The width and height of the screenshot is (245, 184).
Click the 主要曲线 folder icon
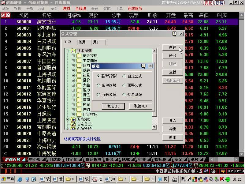[79, 61]
